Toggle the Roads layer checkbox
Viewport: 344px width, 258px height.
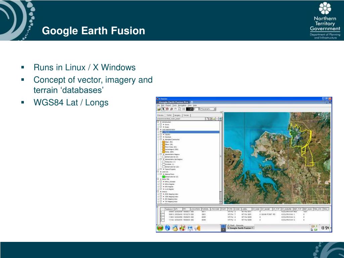point(161,127)
